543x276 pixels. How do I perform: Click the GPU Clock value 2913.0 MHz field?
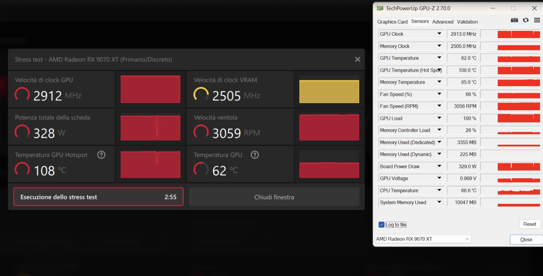[x=462, y=34]
